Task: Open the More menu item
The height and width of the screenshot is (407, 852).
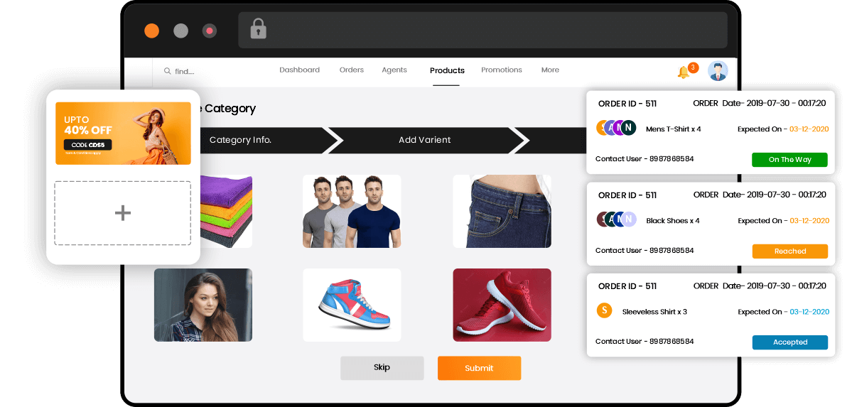Action: pos(550,70)
